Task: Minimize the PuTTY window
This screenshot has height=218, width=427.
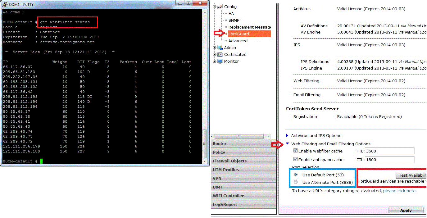Action: pyautogui.click(x=180, y=3)
